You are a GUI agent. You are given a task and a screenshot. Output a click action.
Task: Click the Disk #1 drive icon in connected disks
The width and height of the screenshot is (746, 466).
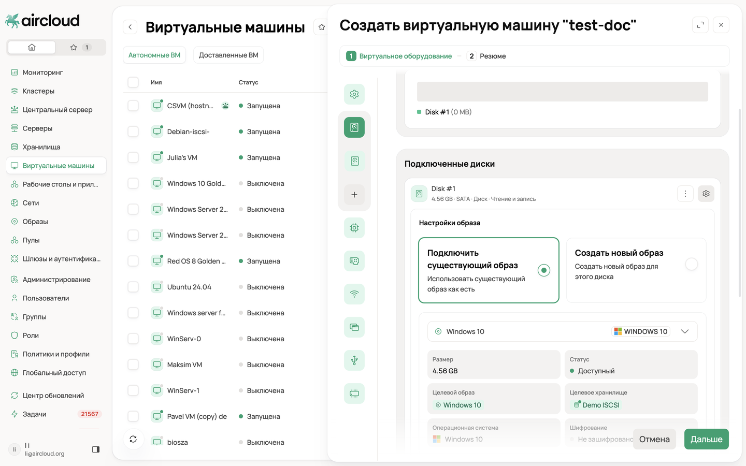pos(419,194)
